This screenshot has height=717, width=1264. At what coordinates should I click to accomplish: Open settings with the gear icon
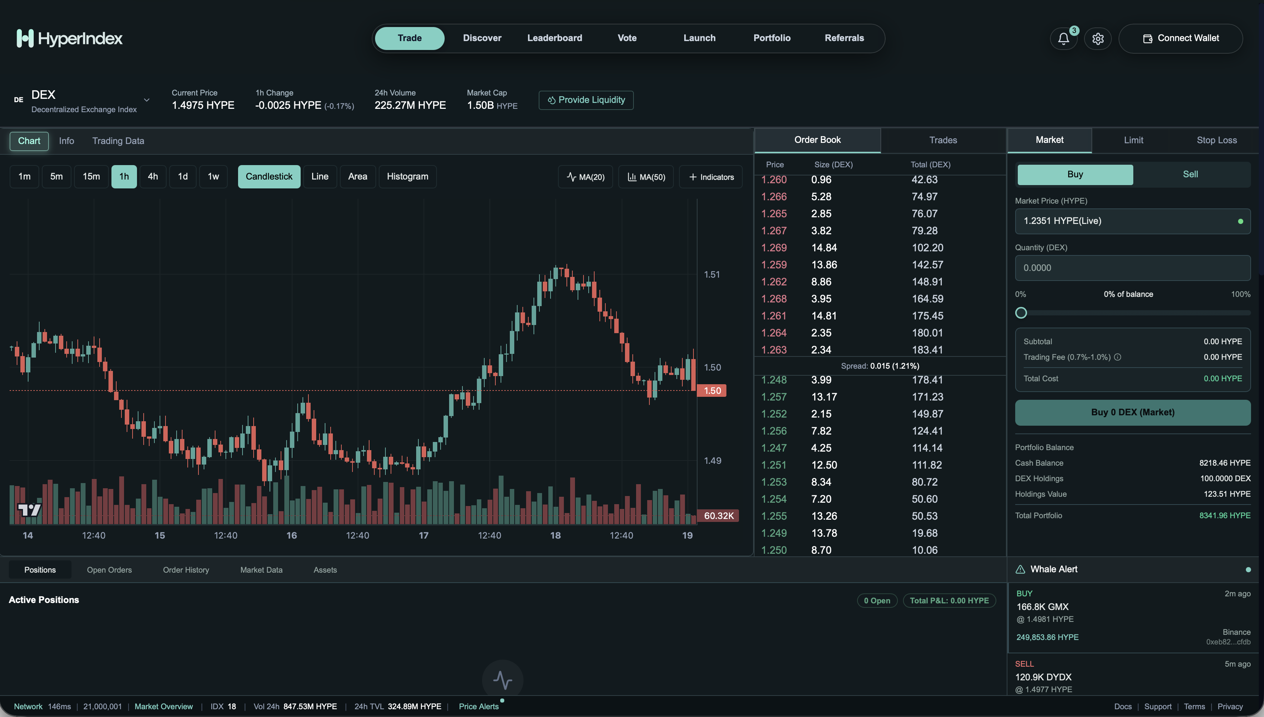[x=1097, y=38]
